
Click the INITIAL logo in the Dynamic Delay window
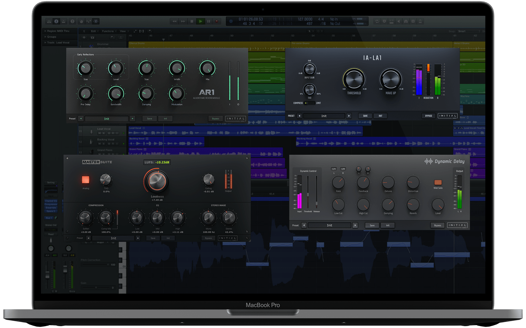click(457, 225)
